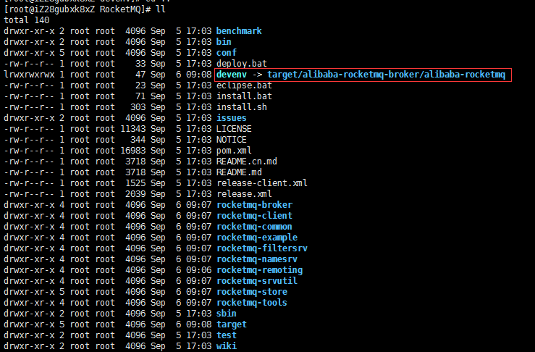
Task: Select the README.md file name
Action: (239, 172)
